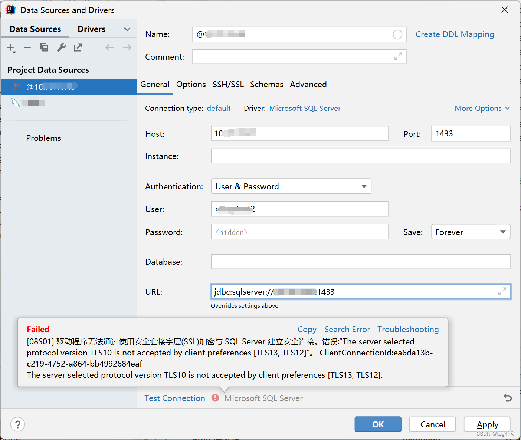This screenshot has height=440, width=521.
Task: Expand the URL field with arrows icon
Action: pyautogui.click(x=502, y=292)
